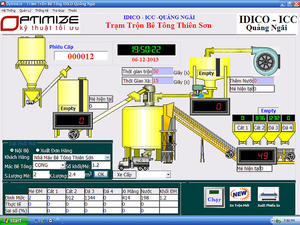Click the Thời Gian Xả value 15
Screen dimensions: 300x225
(163, 81)
